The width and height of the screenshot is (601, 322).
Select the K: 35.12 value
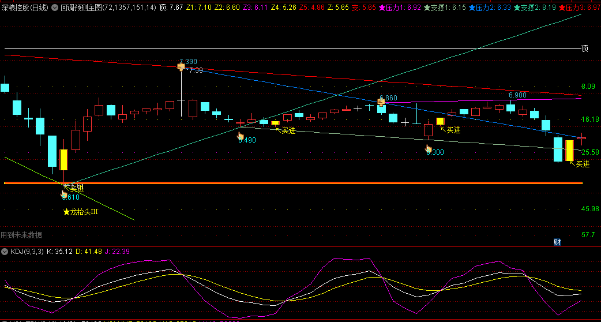59,252
